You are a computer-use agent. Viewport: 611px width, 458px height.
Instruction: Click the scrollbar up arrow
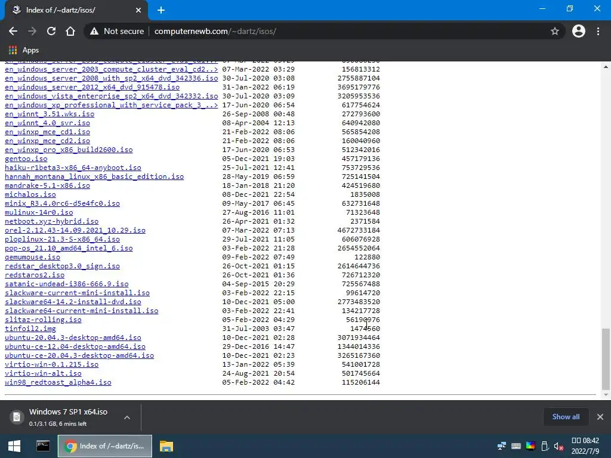pos(606,67)
